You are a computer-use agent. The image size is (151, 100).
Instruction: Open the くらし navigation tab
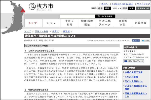click(51, 23)
